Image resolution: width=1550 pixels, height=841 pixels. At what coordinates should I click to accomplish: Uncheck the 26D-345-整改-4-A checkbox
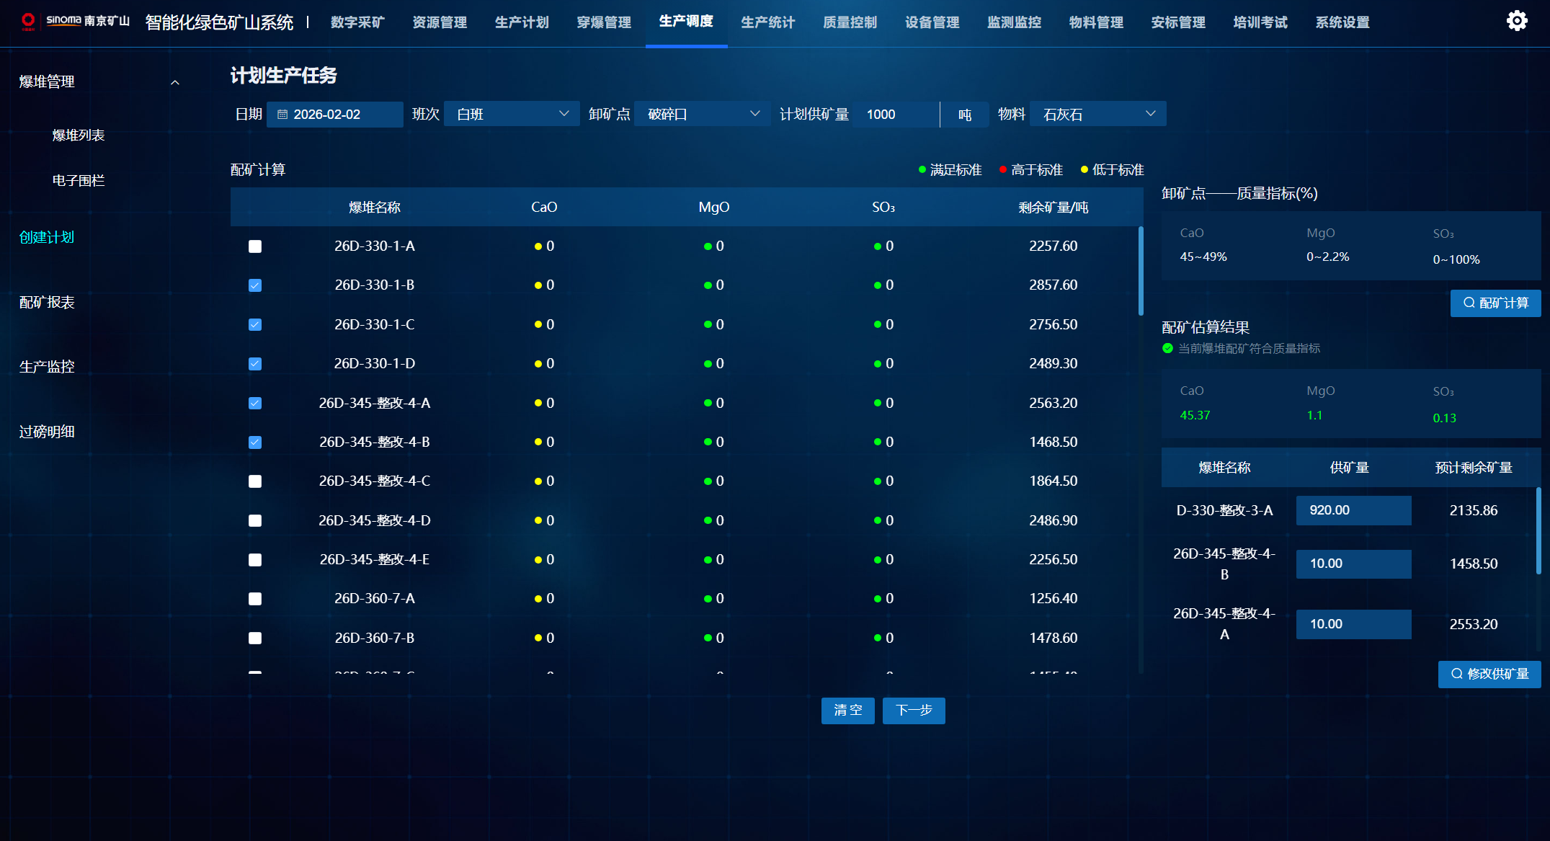[x=255, y=404]
